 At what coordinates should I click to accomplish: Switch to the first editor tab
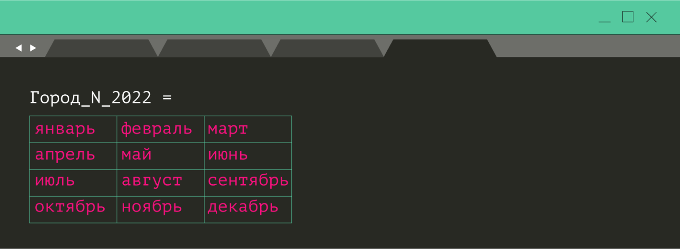coord(102,48)
